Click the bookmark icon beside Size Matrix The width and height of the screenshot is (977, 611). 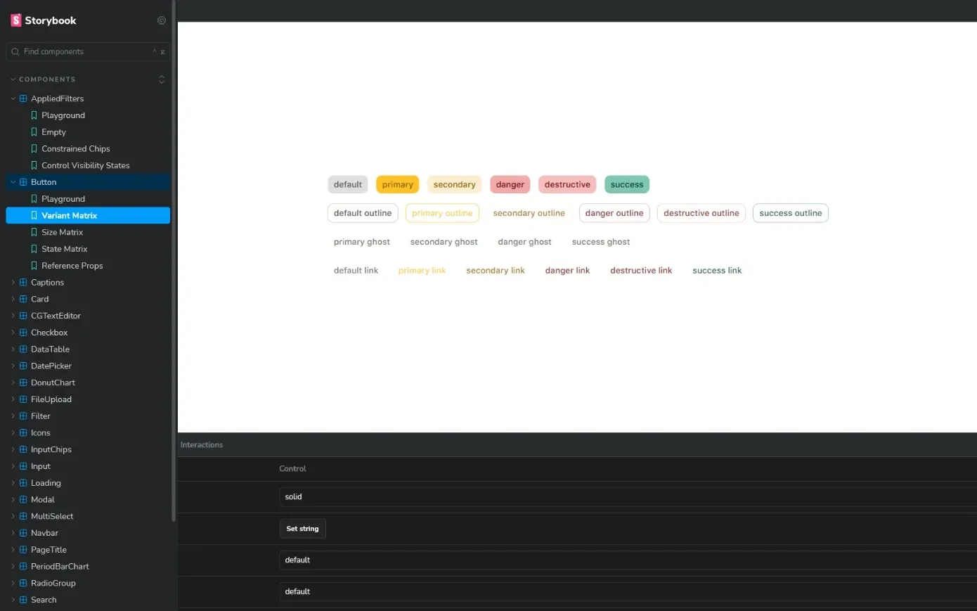pos(34,232)
